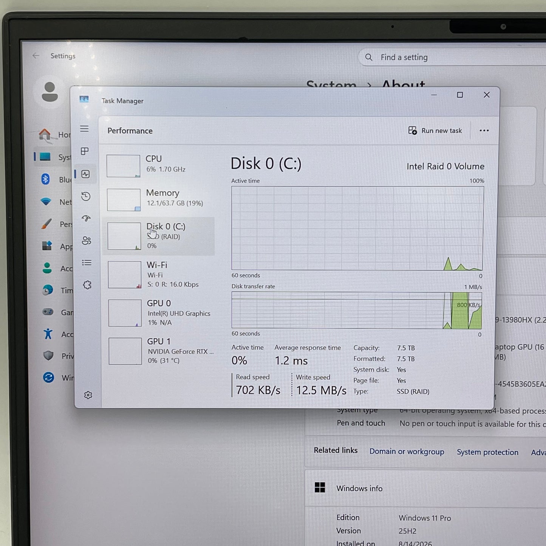Click the "Windows 11 Pro" edition value

click(x=425, y=518)
